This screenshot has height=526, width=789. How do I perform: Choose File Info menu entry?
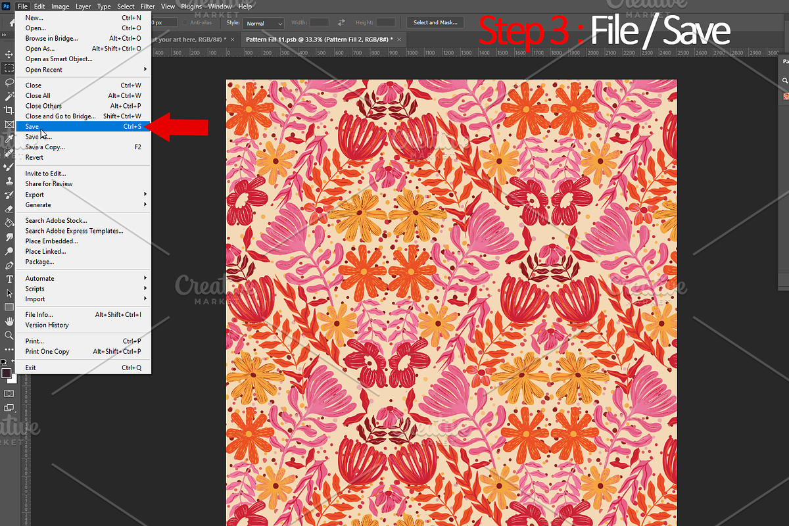[84, 314]
